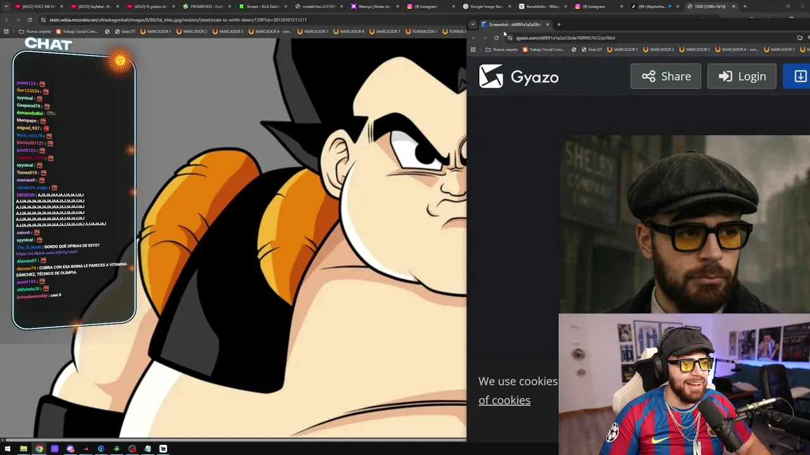Screen dimensions: 810x455
Task: Open the notepad app icon in taskbar
Action: (147, 449)
